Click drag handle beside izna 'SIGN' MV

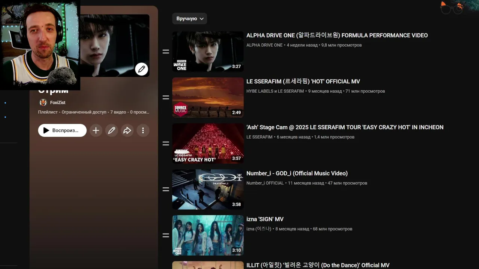(x=166, y=235)
